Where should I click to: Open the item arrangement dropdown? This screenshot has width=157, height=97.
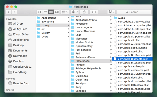[x=65, y=12]
